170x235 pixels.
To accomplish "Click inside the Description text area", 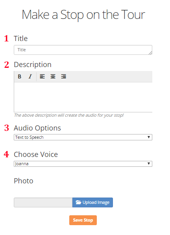I will pyautogui.click(x=83, y=97).
